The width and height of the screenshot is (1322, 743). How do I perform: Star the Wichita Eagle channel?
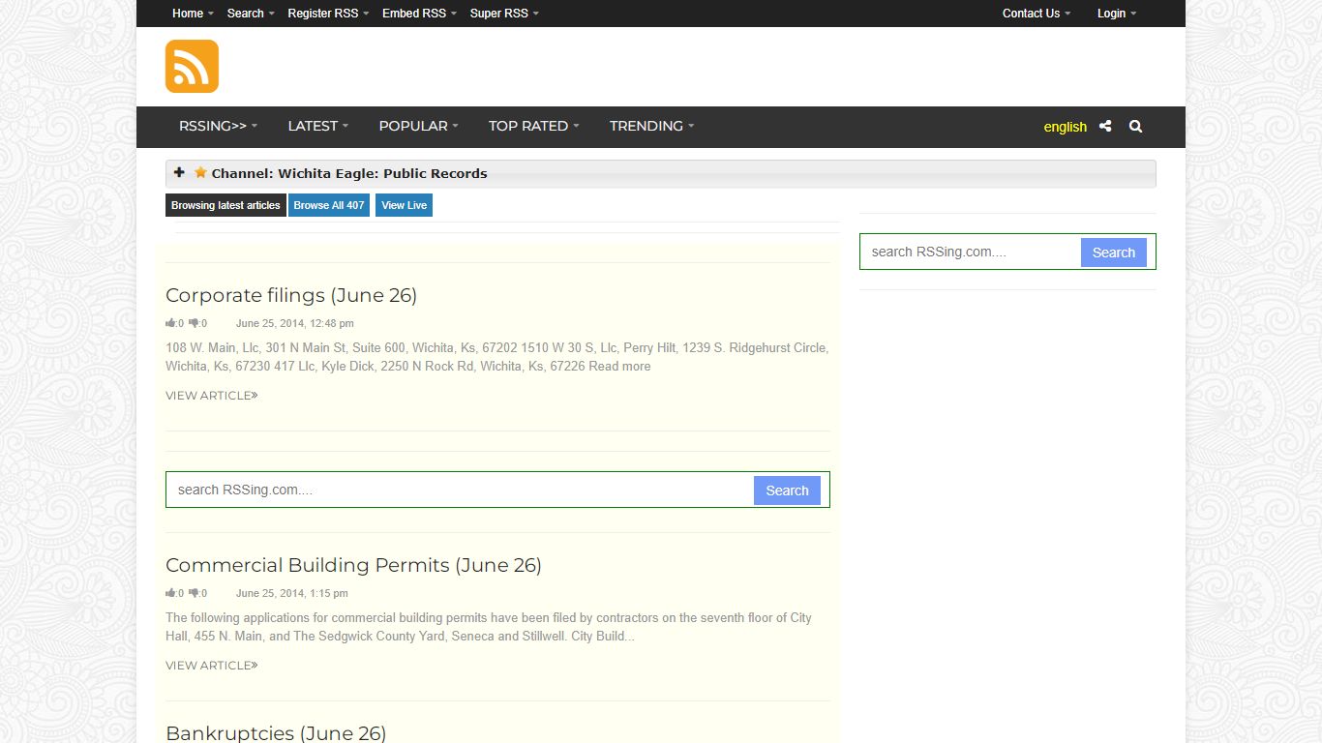[200, 173]
